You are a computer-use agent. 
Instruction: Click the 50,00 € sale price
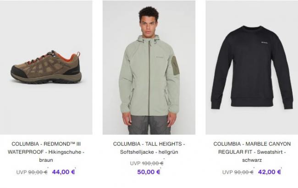149,172
